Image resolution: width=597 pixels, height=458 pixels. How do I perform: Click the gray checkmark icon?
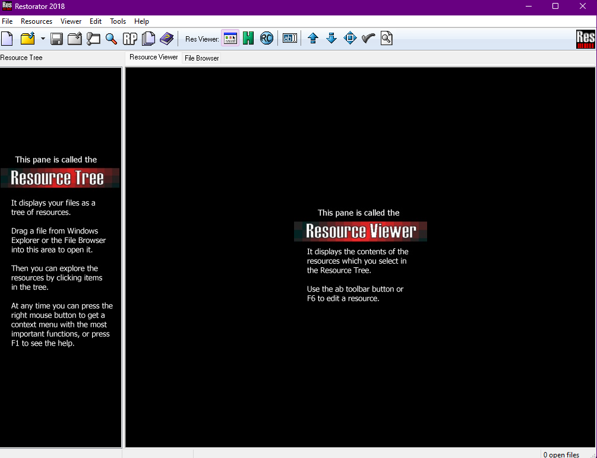[x=368, y=38]
